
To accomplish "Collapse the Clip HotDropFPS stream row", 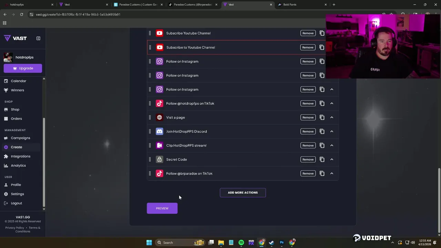I will click(x=332, y=145).
